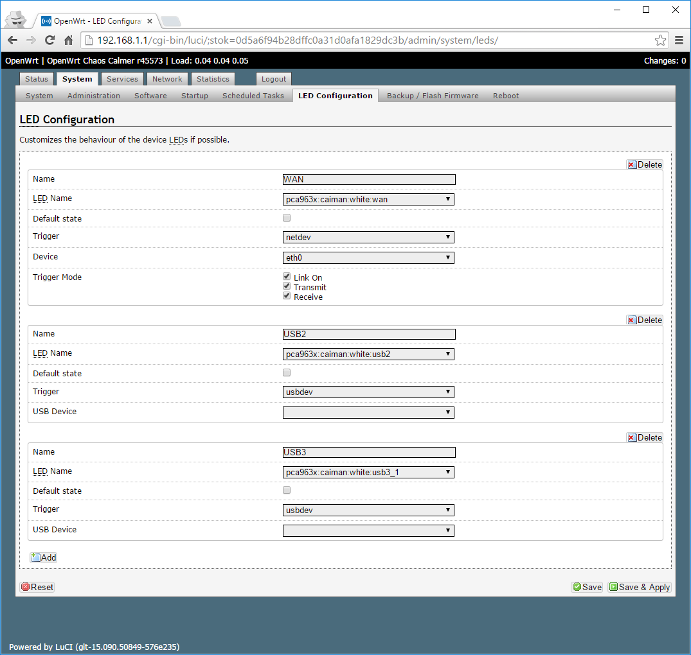
Task: Go back using browser back arrow
Action: tap(12, 40)
